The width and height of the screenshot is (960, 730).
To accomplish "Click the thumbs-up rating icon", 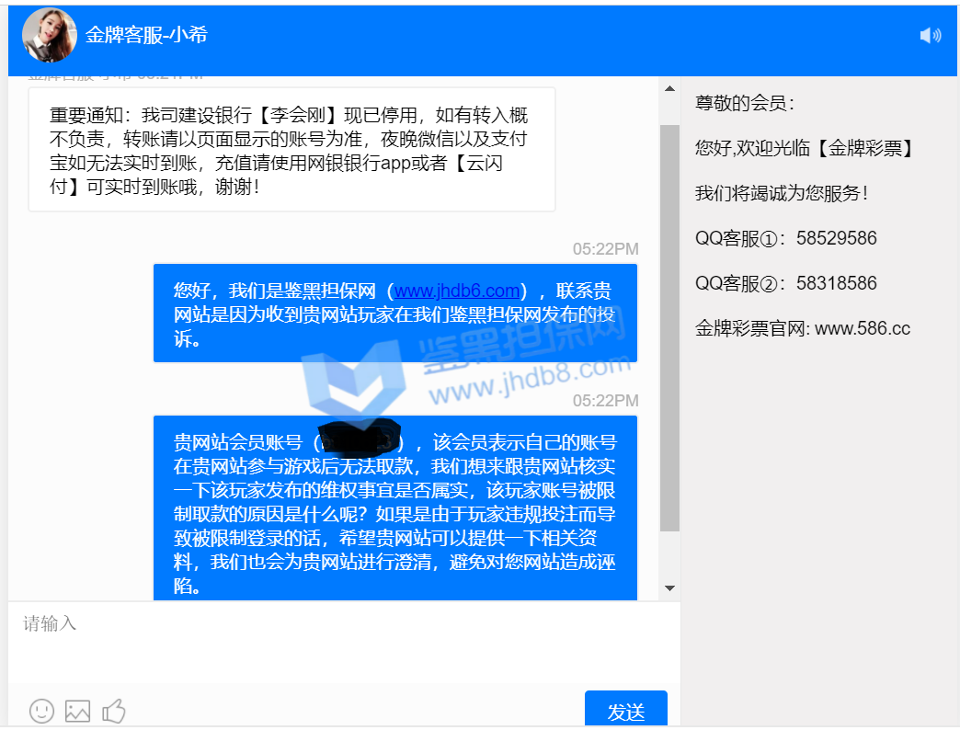I will [x=114, y=710].
